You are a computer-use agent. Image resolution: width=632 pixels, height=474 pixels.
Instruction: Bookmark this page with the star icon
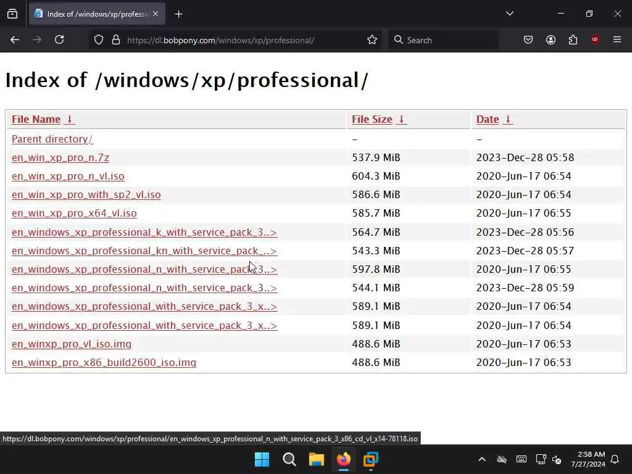coord(372,40)
